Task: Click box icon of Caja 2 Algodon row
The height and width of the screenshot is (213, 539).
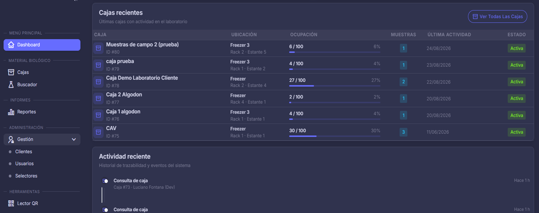Action: (x=98, y=98)
